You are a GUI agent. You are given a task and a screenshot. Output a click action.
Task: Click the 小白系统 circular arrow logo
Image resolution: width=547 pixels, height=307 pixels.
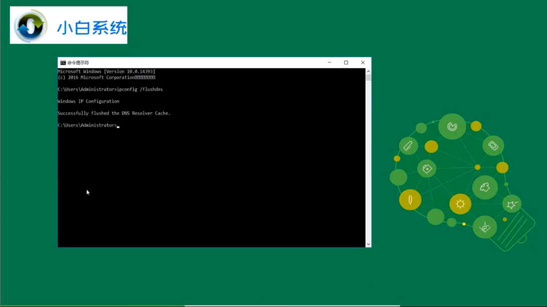click(31, 26)
